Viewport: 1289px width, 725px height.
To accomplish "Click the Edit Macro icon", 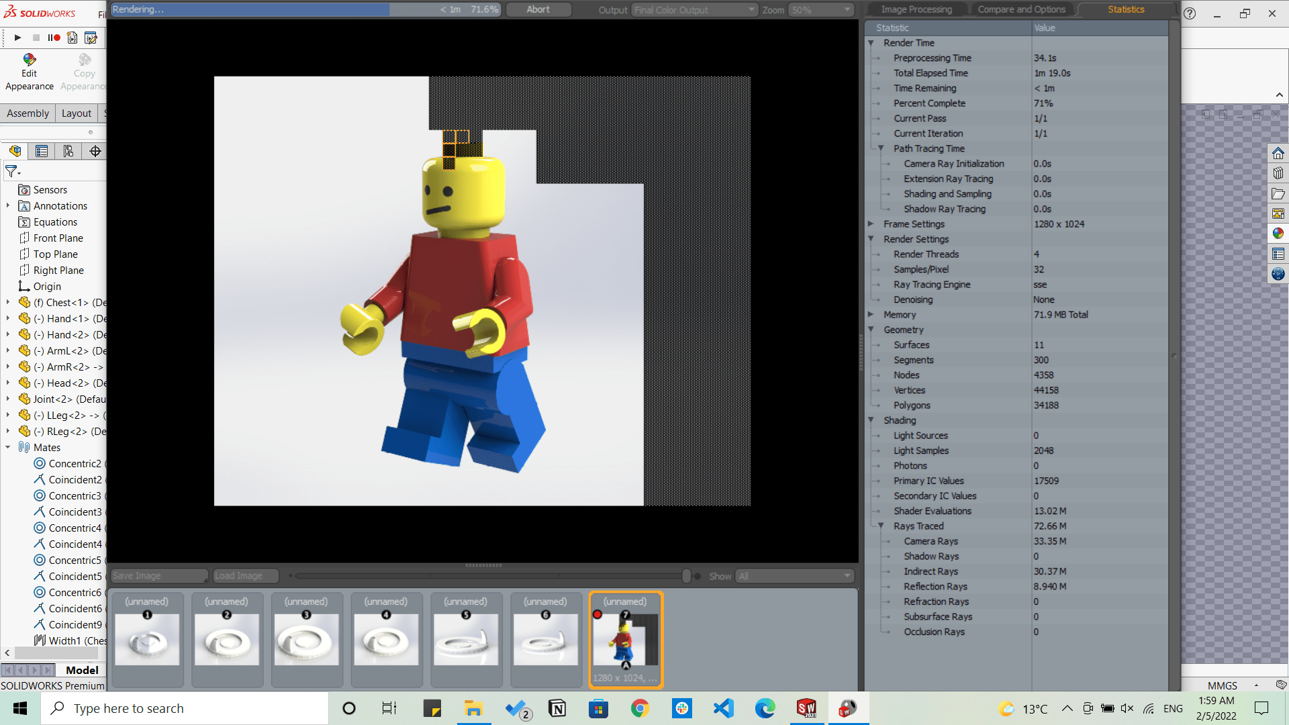I will pyautogui.click(x=91, y=38).
